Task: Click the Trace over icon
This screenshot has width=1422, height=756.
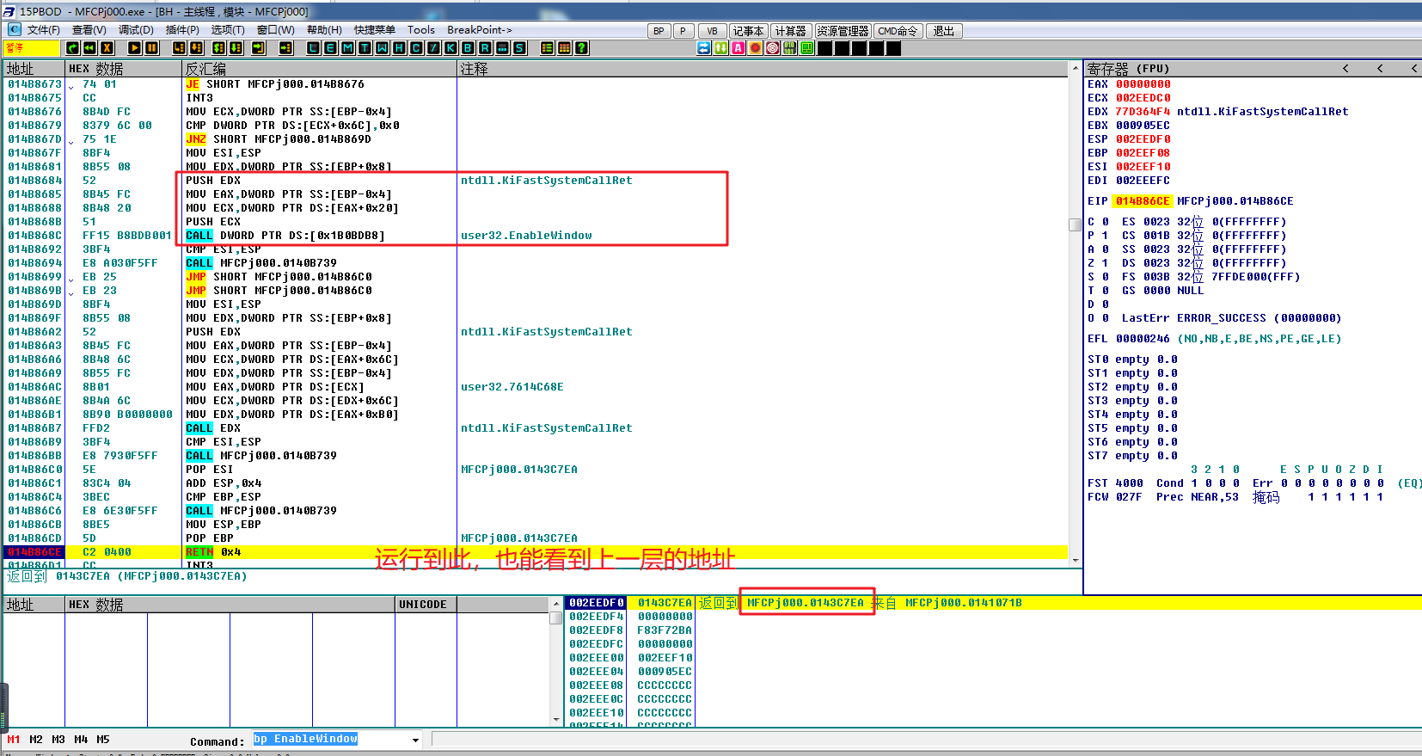Action: 236,48
